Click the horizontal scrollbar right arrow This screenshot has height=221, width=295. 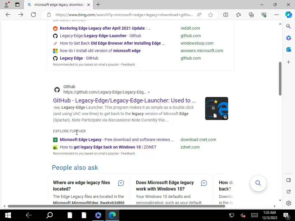(x=275, y=206)
